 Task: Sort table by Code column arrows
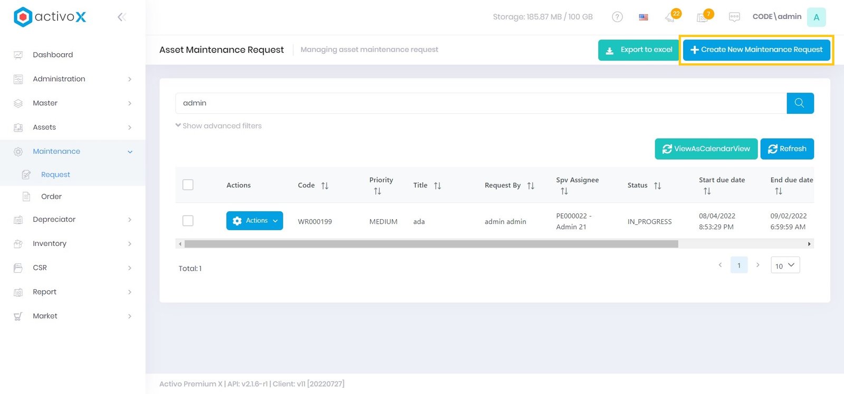point(325,185)
